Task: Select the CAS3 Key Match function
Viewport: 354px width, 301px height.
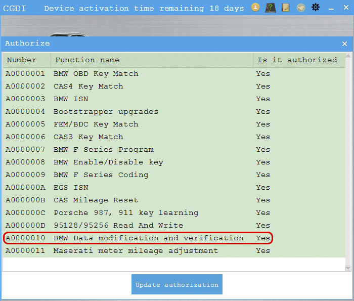Action: coord(88,137)
